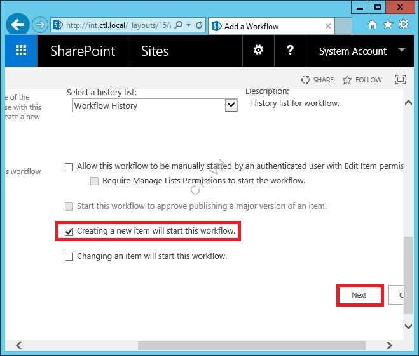Open favorites with the star icon
This screenshot has width=419, height=356.
tap(388, 25)
